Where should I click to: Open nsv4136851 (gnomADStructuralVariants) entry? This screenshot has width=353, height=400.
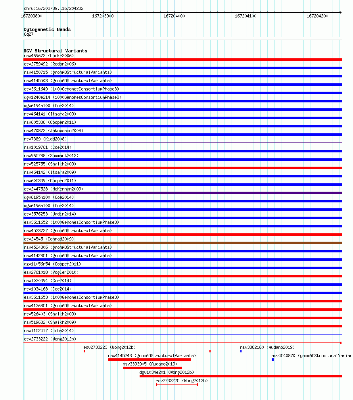[x=68, y=306]
